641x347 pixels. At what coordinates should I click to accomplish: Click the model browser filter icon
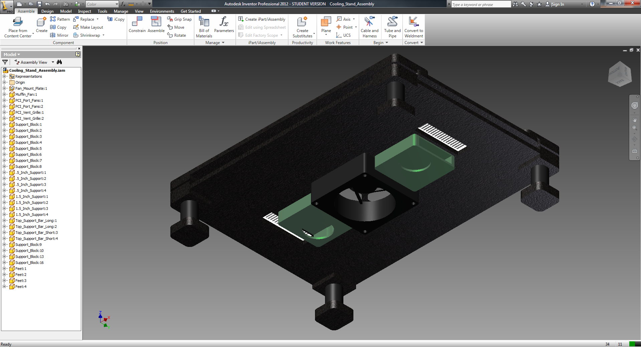click(5, 62)
